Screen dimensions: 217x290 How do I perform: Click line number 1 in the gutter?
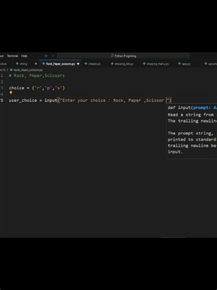point(2,75)
